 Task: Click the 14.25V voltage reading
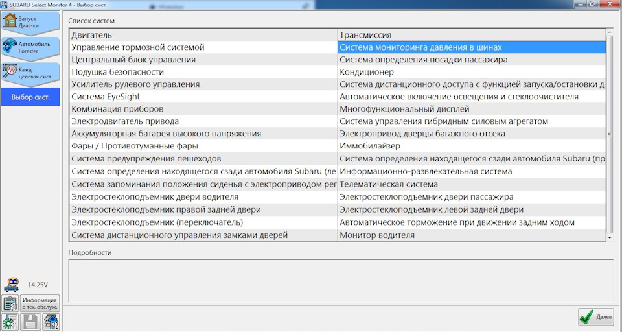(x=38, y=285)
